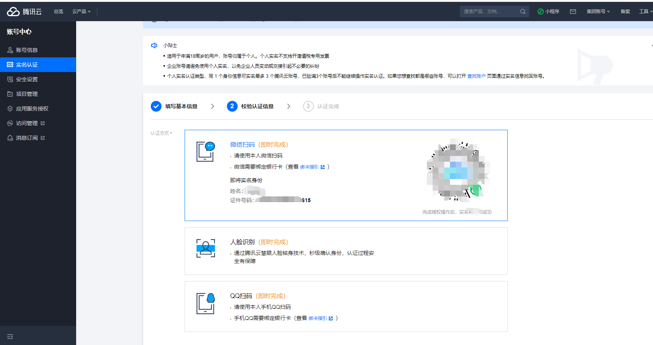Expand the 工具 tools menu
This screenshot has width=653, height=345.
(x=646, y=12)
